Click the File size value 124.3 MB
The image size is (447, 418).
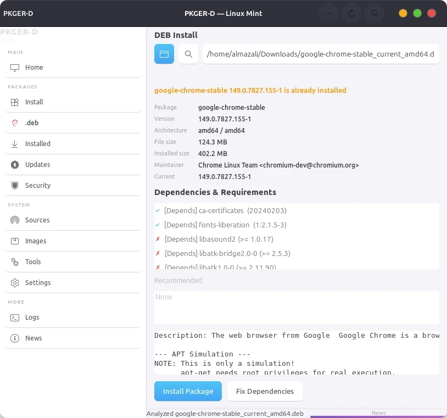click(213, 142)
